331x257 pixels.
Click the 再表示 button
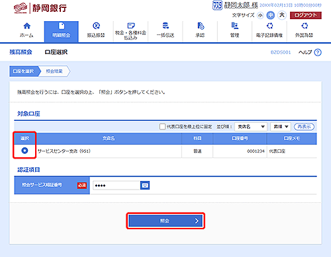(x=304, y=127)
